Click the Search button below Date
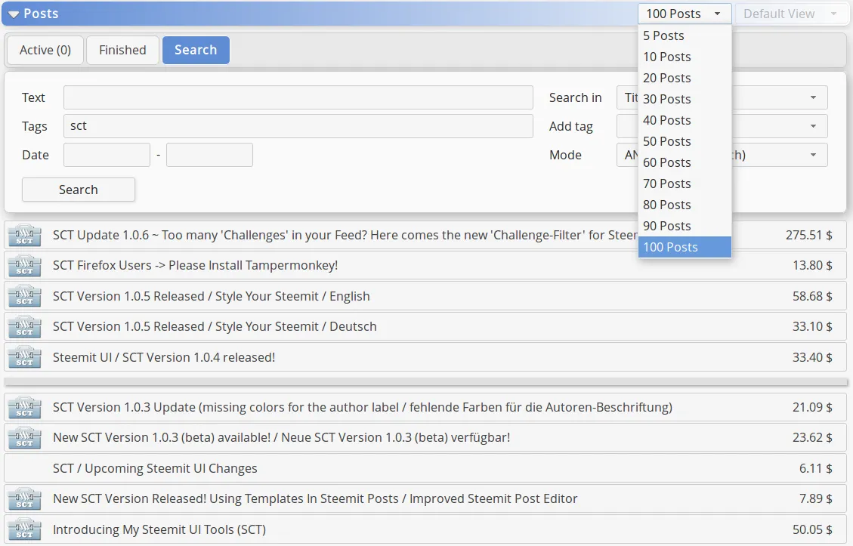Image resolution: width=853 pixels, height=546 pixels. (x=79, y=190)
